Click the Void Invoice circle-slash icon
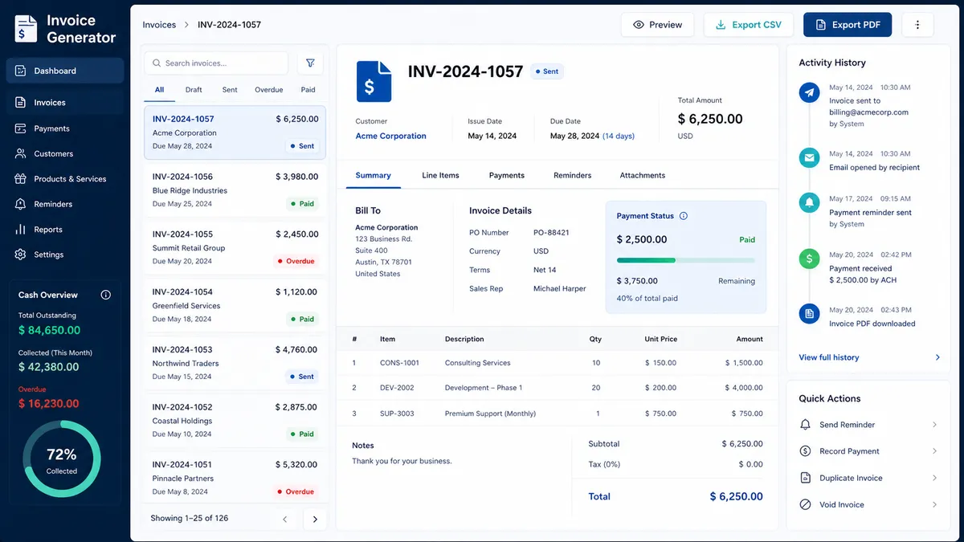Image resolution: width=964 pixels, height=542 pixels. 806,504
